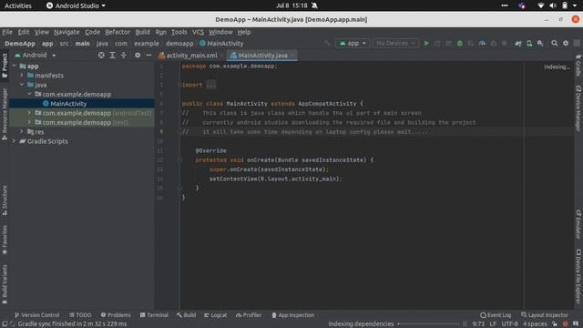Toggle the Project side tool window
Viewport: 583px width, 328px height.
coord(5,66)
